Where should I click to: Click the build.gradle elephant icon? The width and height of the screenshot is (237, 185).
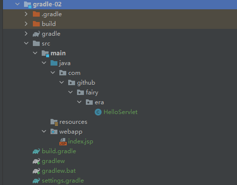36,151
